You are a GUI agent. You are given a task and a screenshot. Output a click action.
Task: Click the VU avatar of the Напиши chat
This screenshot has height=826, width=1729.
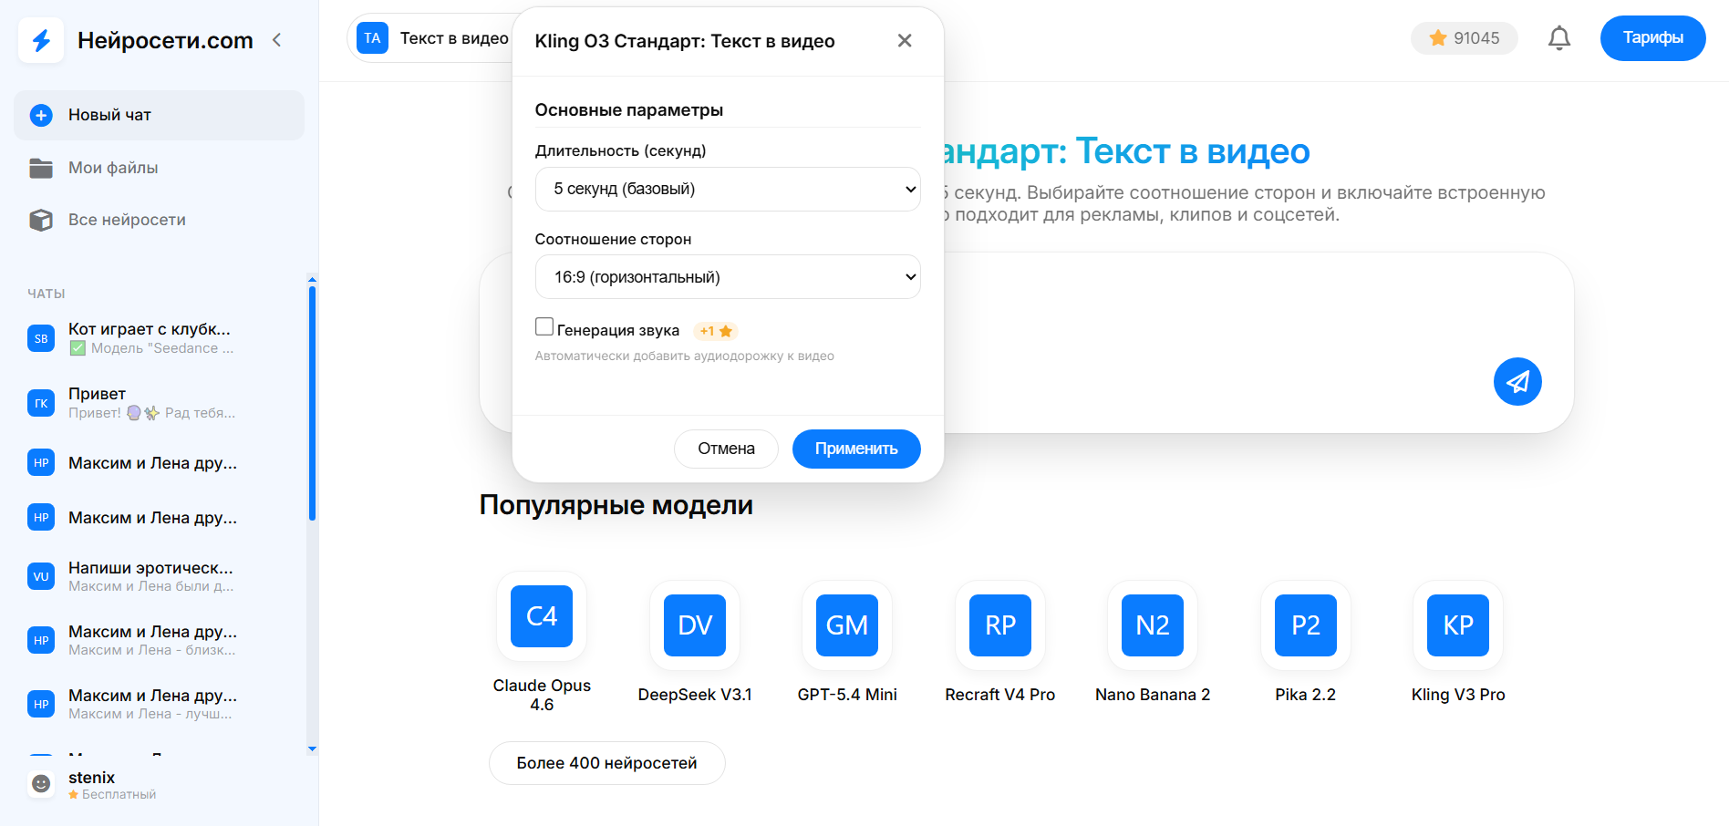[x=41, y=576]
